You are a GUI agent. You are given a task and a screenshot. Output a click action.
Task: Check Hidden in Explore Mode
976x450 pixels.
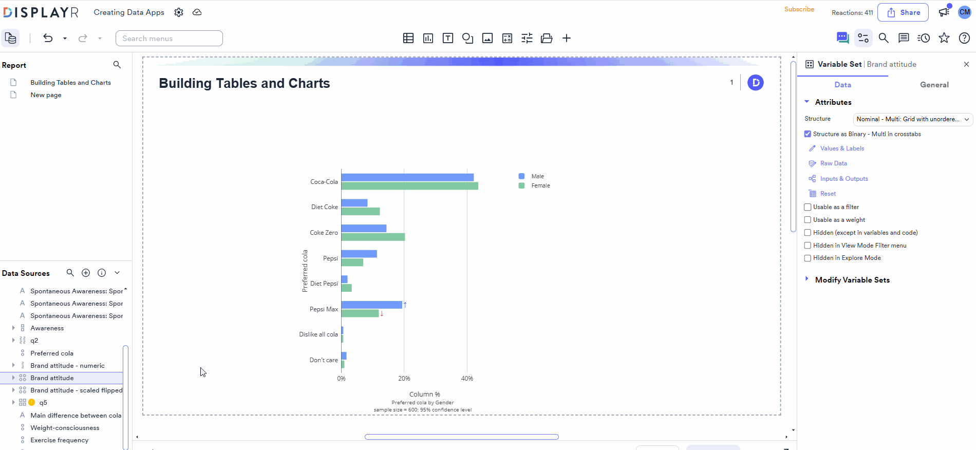pyautogui.click(x=808, y=258)
